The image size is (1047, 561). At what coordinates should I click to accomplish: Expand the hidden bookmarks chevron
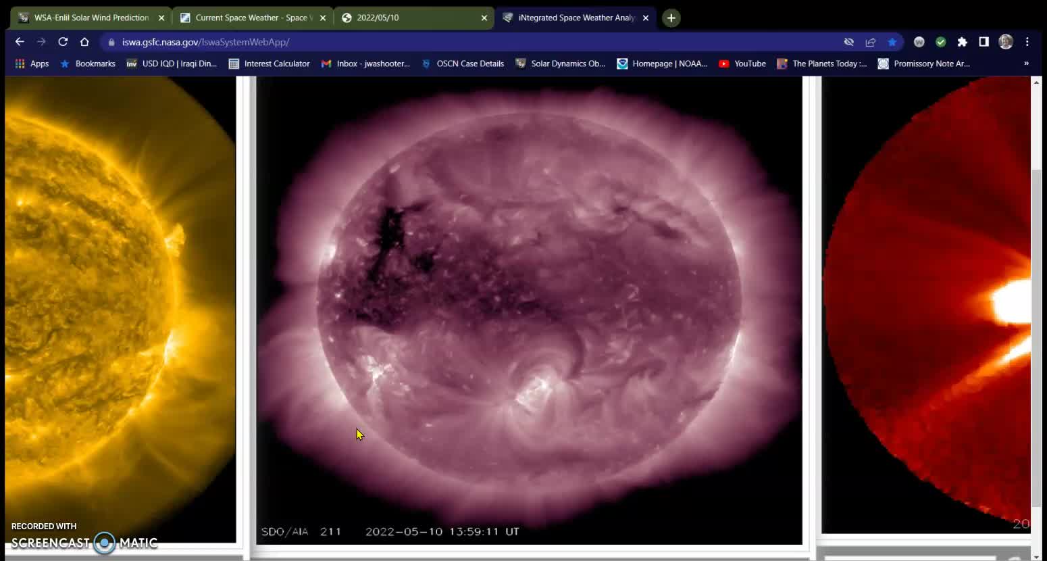tap(1026, 64)
